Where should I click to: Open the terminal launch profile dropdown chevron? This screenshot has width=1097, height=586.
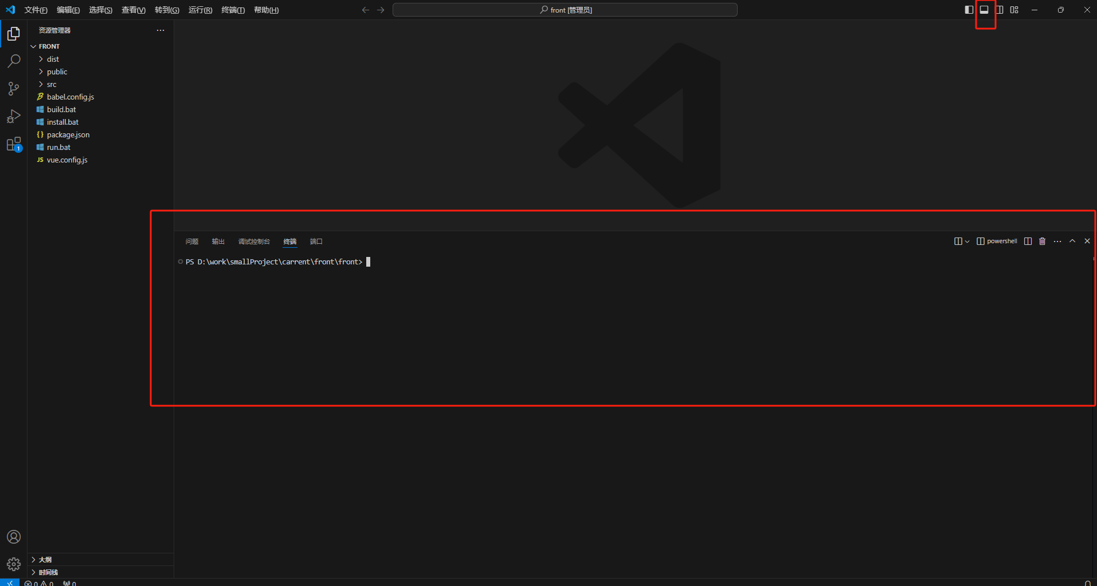click(x=967, y=241)
